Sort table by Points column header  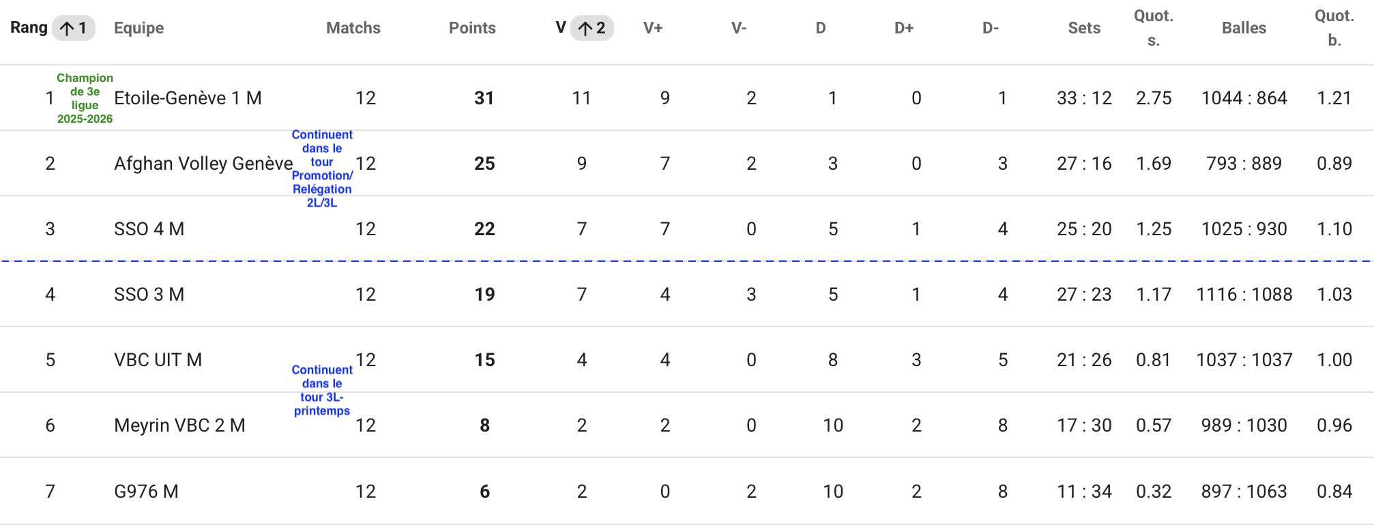472,28
